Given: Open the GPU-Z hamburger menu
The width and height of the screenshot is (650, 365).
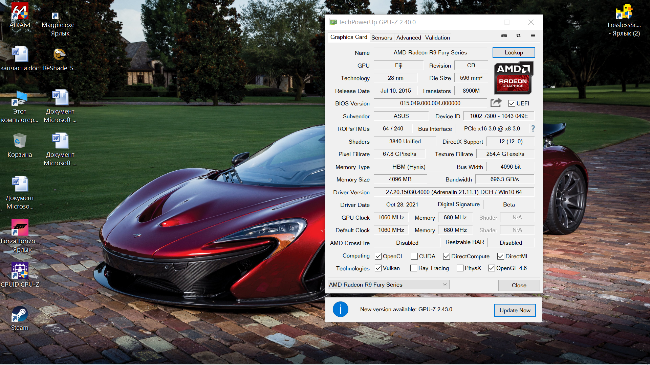Looking at the screenshot, I should point(533,35).
